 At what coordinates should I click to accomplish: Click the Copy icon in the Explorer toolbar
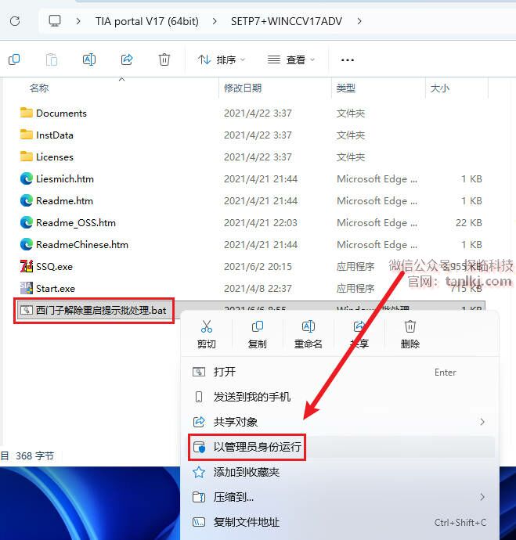[14, 59]
